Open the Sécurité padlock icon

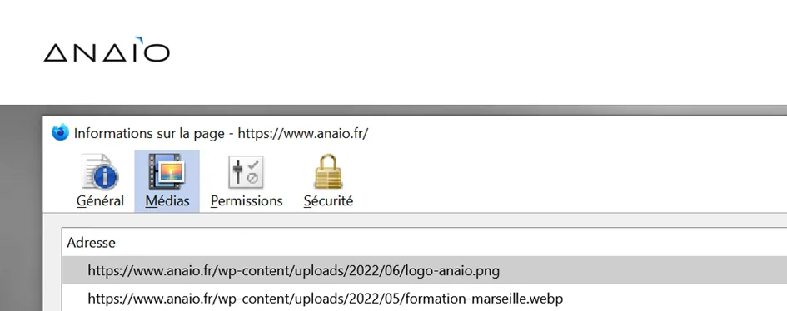point(328,172)
